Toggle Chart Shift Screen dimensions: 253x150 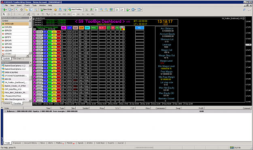tap(122, 10)
